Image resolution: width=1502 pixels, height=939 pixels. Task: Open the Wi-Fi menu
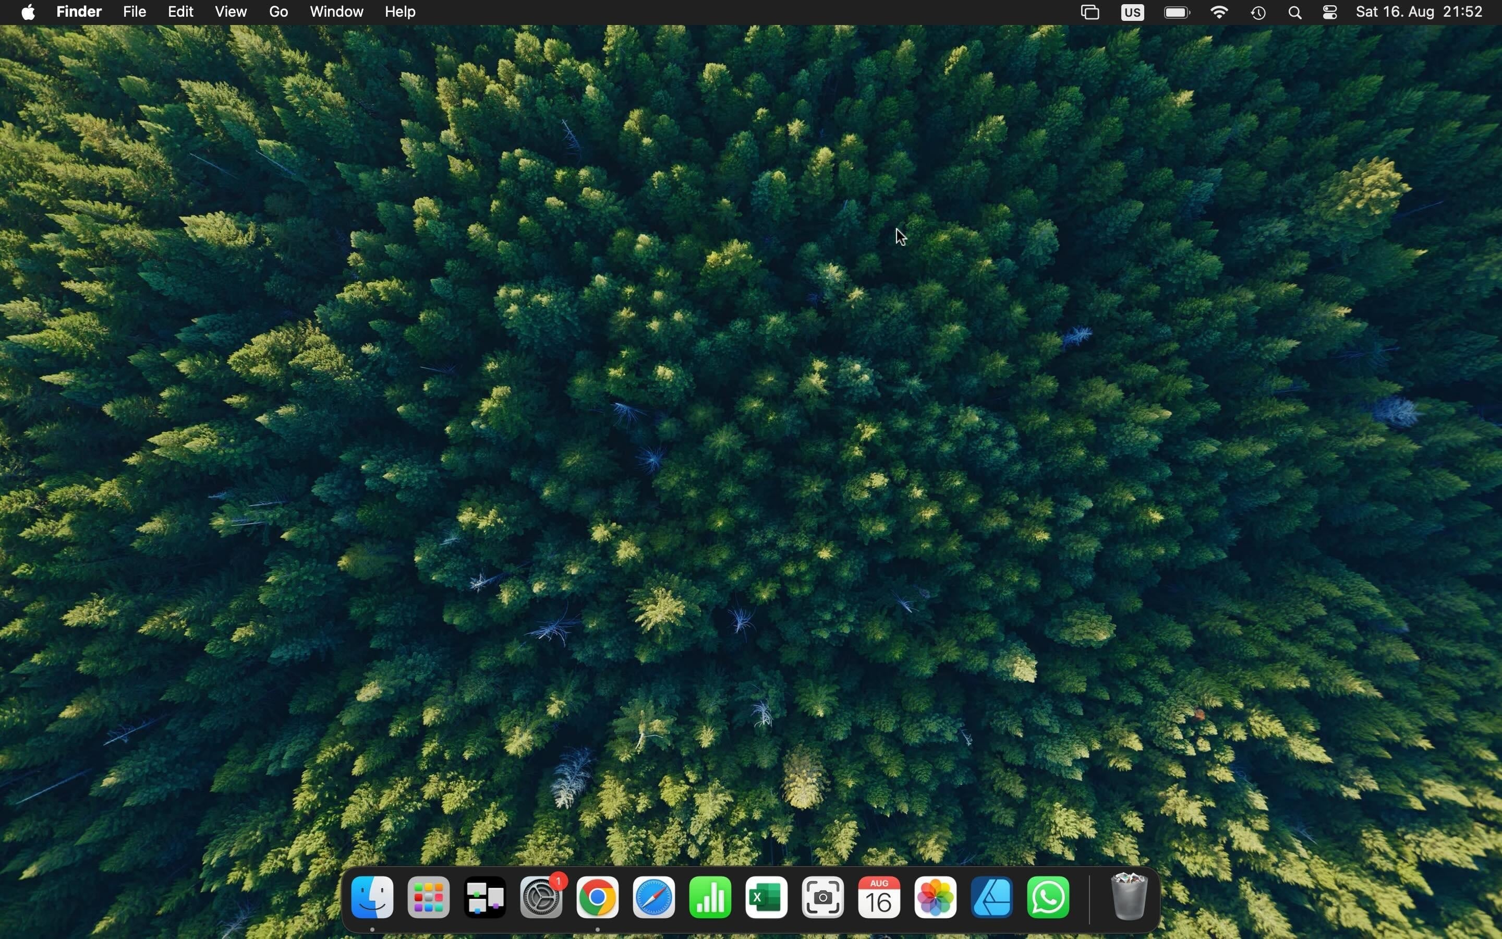click(x=1220, y=13)
